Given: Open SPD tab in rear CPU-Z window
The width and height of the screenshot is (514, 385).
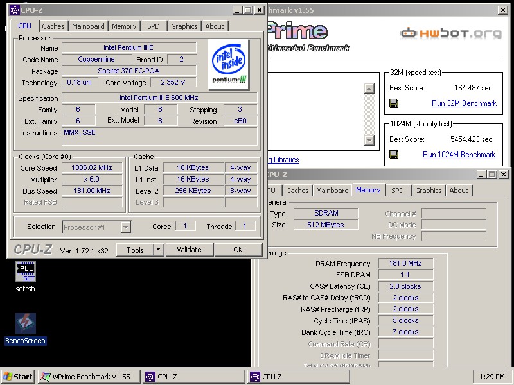Looking at the screenshot, I should [398, 191].
